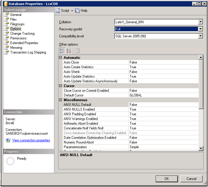
Task: Click the connection properties icon
Action: point(8,141)
